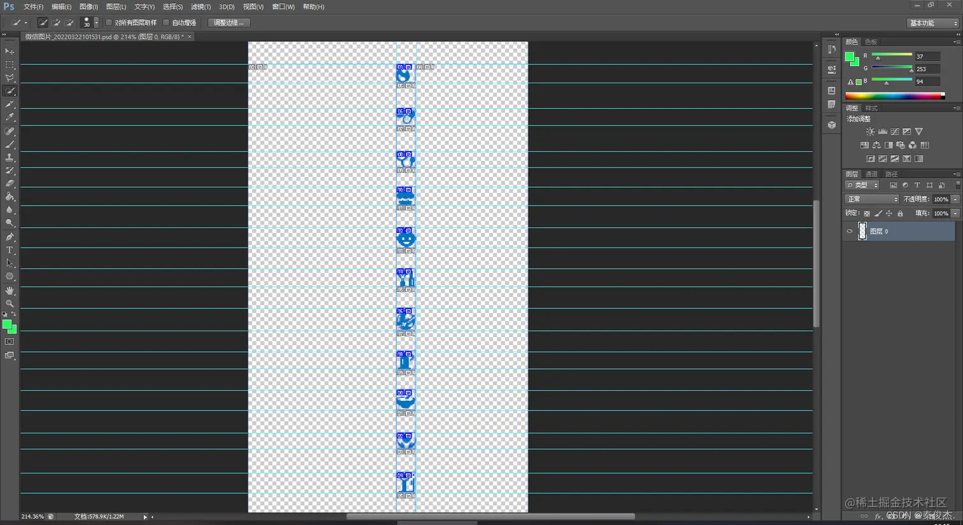Image resolution: width=963 pixels, height=525 pixels.
Task: Switch to the 样式 styles tab
Action: [871, 108]
